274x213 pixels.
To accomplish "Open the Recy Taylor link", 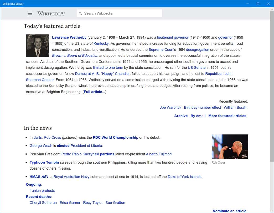I will point(93,203).
